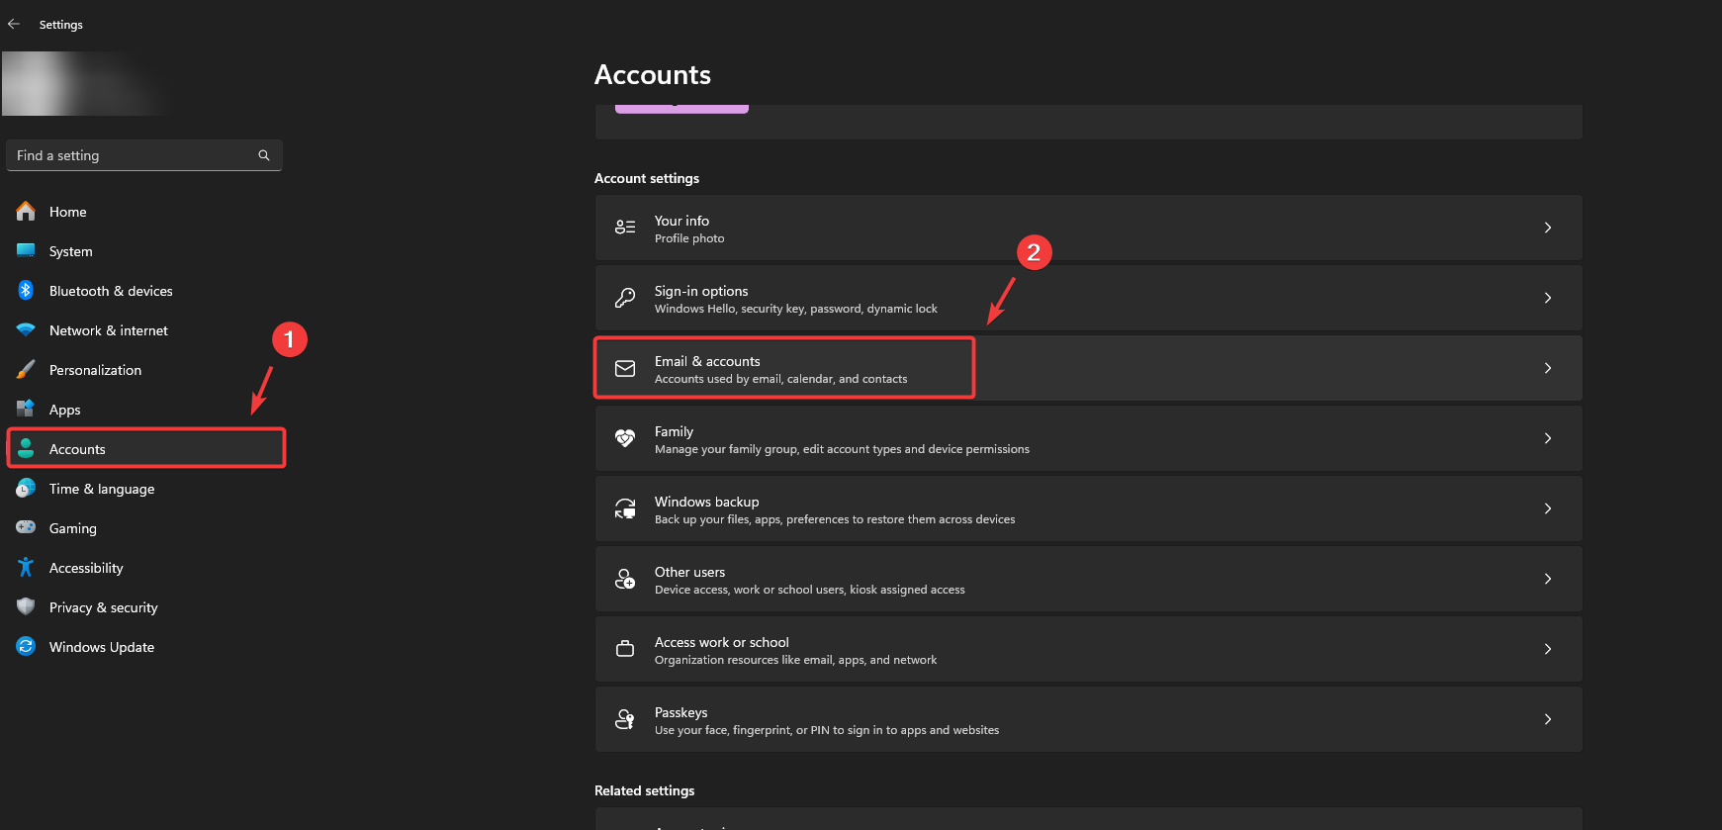Open Time & language settings
This screenshot has height=830, width=1722.
(101, 489)
